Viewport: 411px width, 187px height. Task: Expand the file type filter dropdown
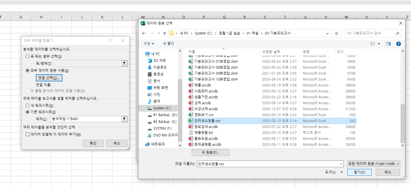373,164
